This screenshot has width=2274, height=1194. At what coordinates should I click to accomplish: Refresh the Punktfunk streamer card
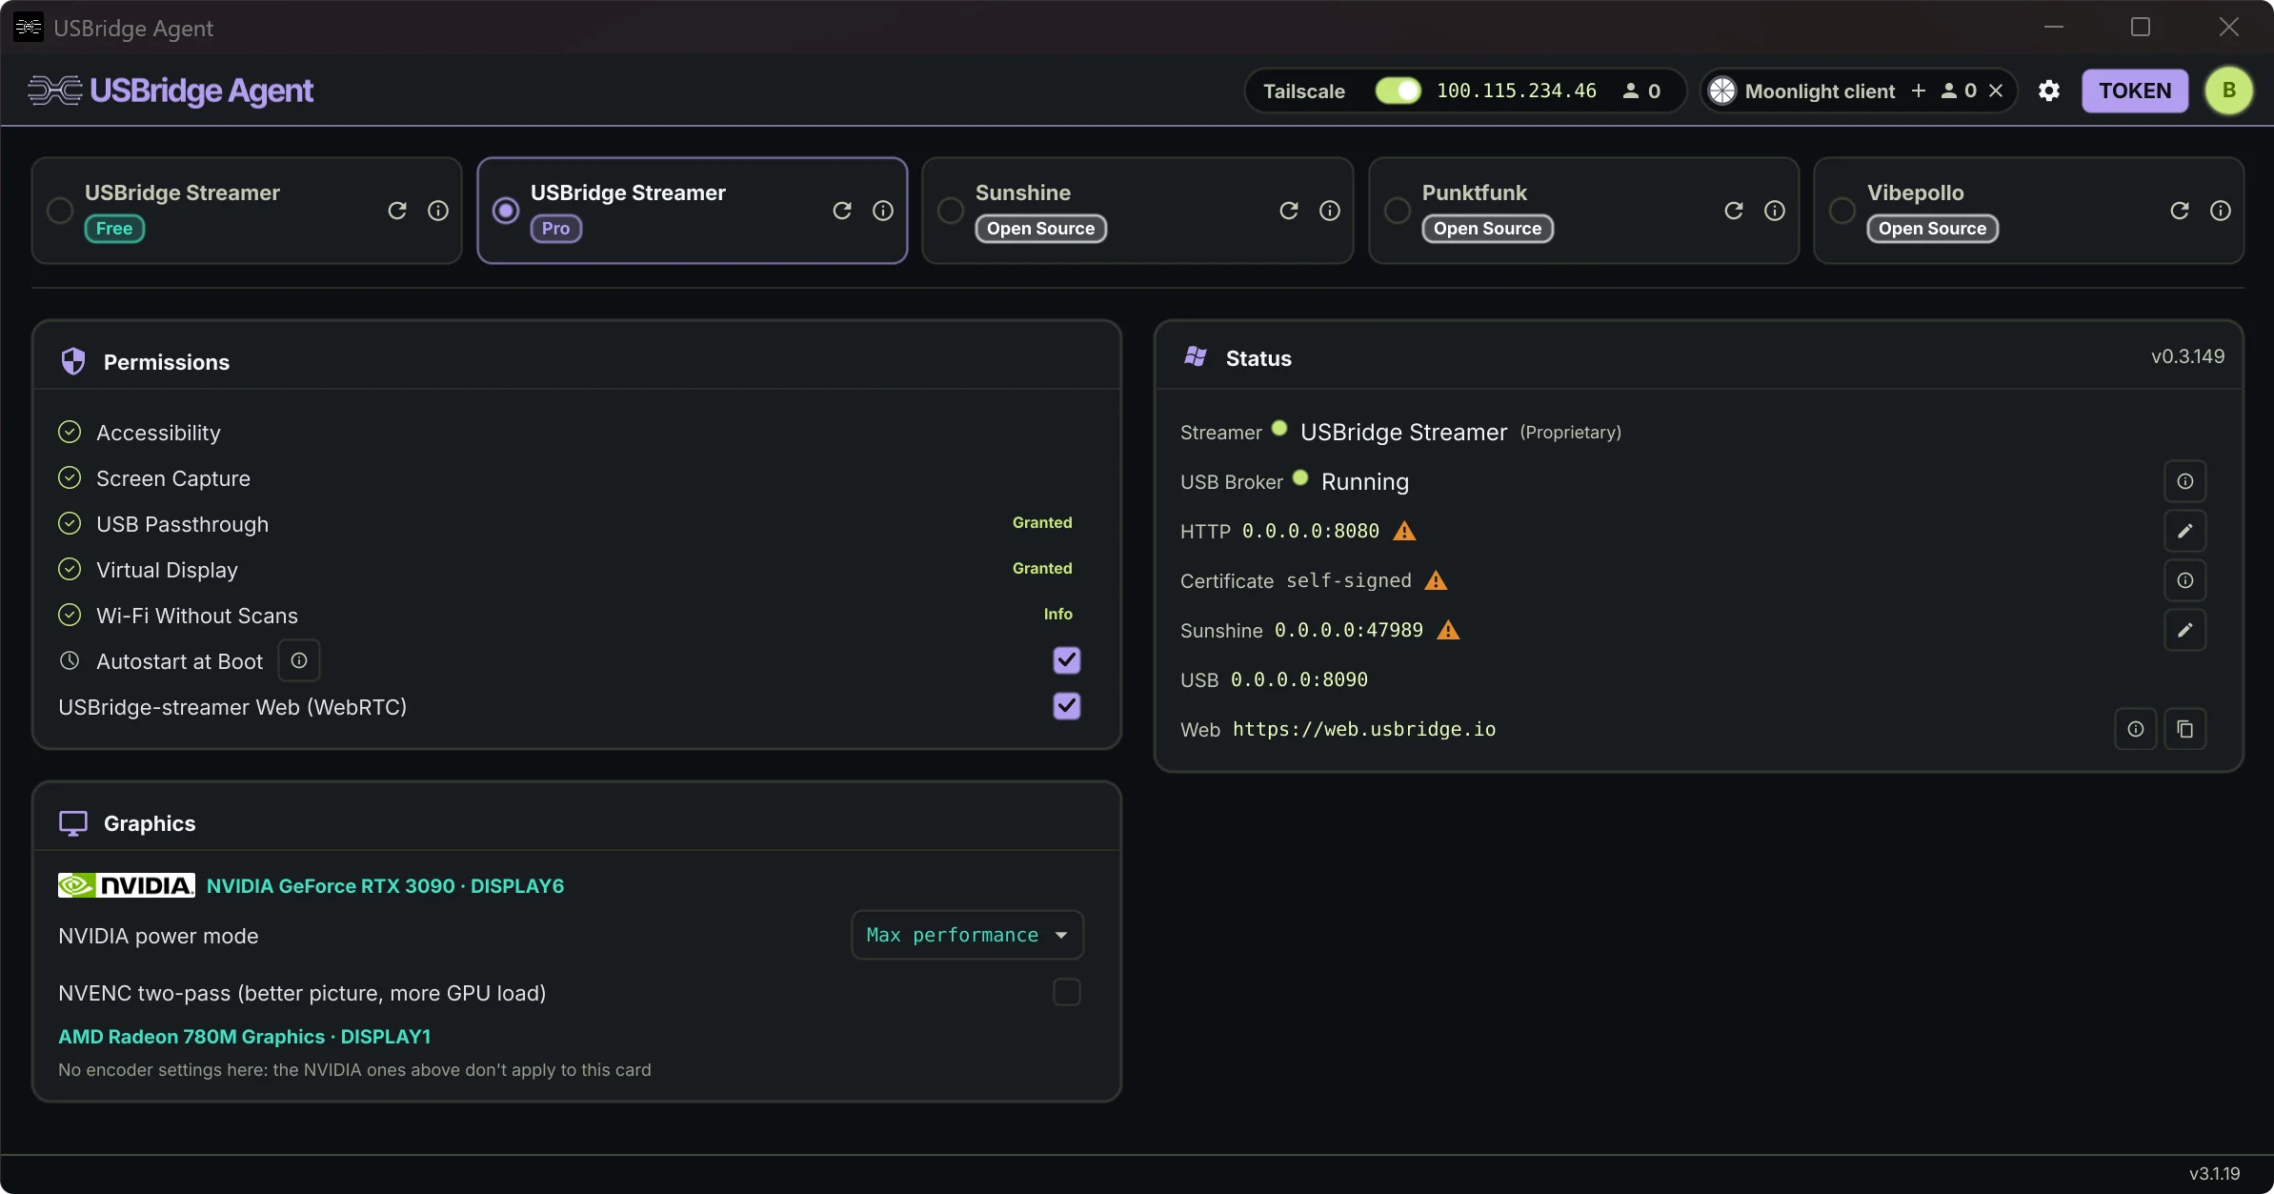tap(1734, 211)
